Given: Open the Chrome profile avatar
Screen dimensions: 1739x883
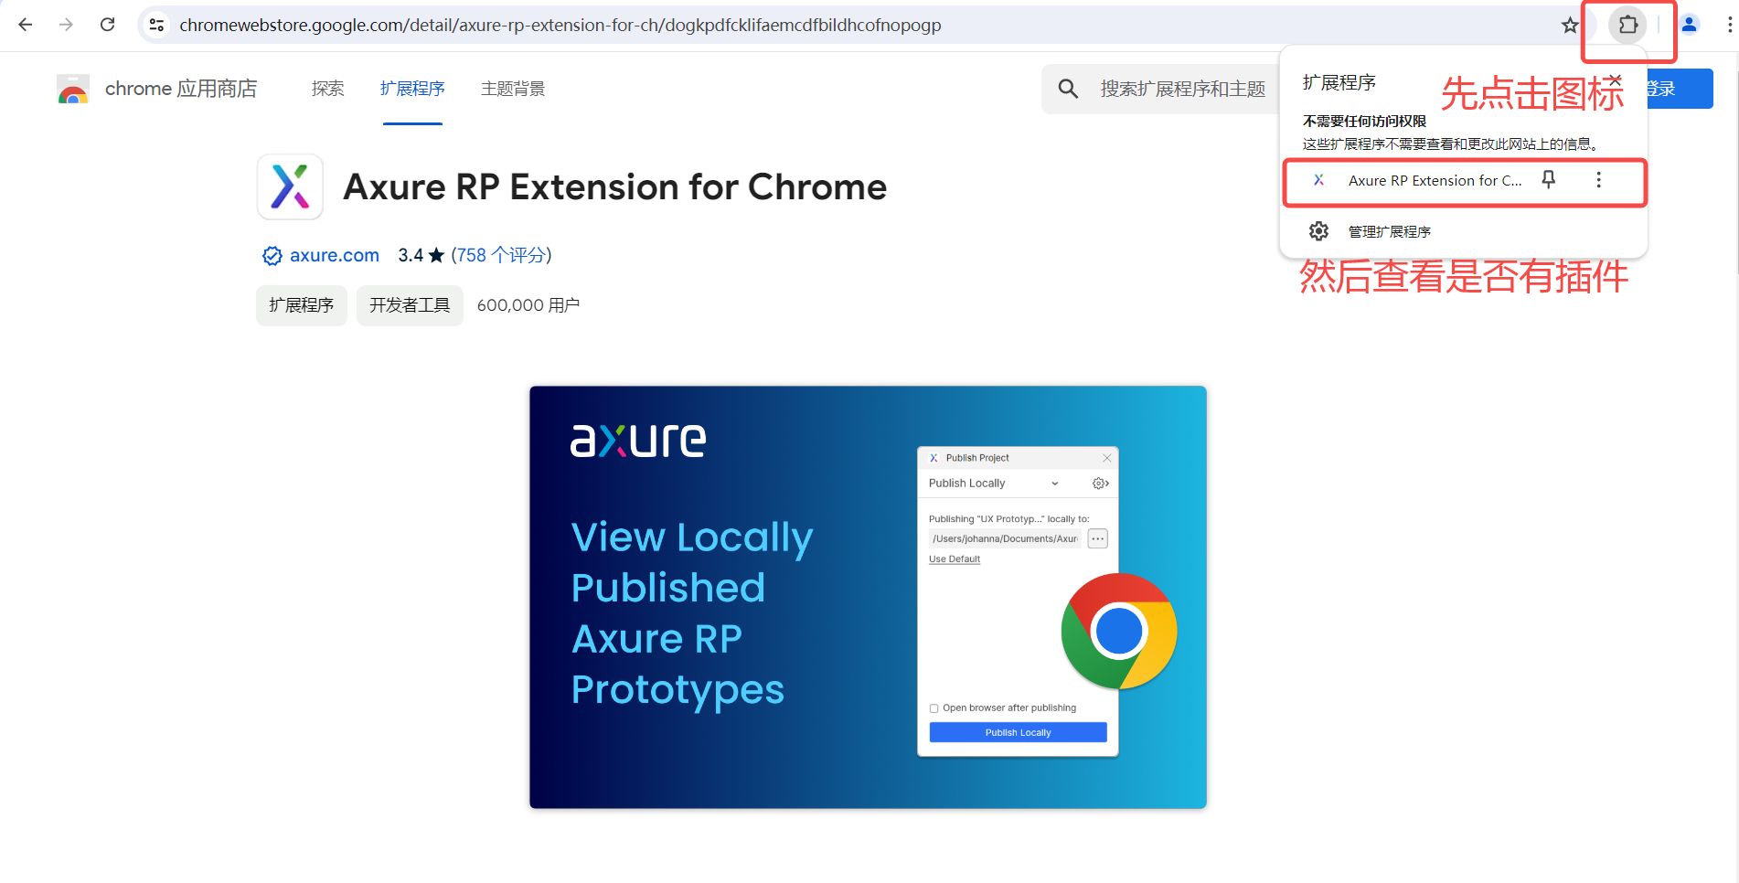Looking at the screenshot, I should click(1689, 25).
